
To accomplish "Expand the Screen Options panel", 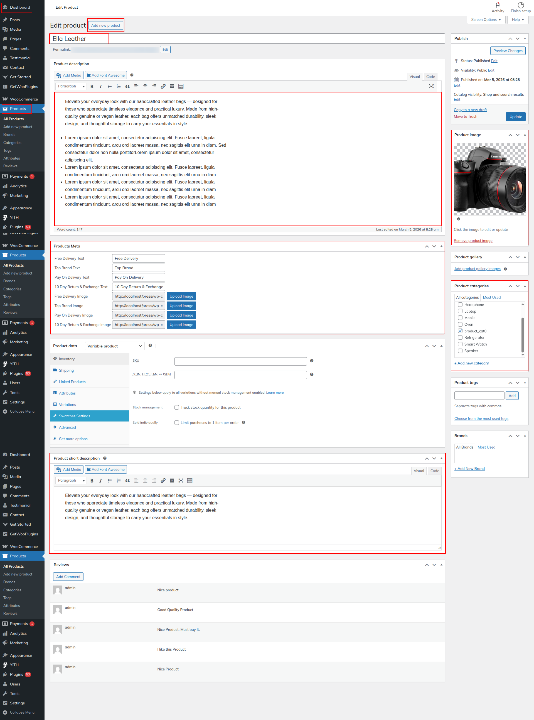I will coord(486,20).
